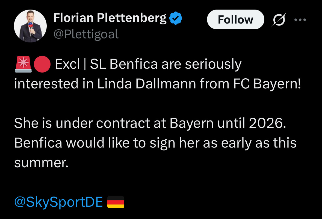Image resolution: width=322 pixels, height=219 pixels.
Task: Click the year "2026." in the post
Action: point(268,123)
